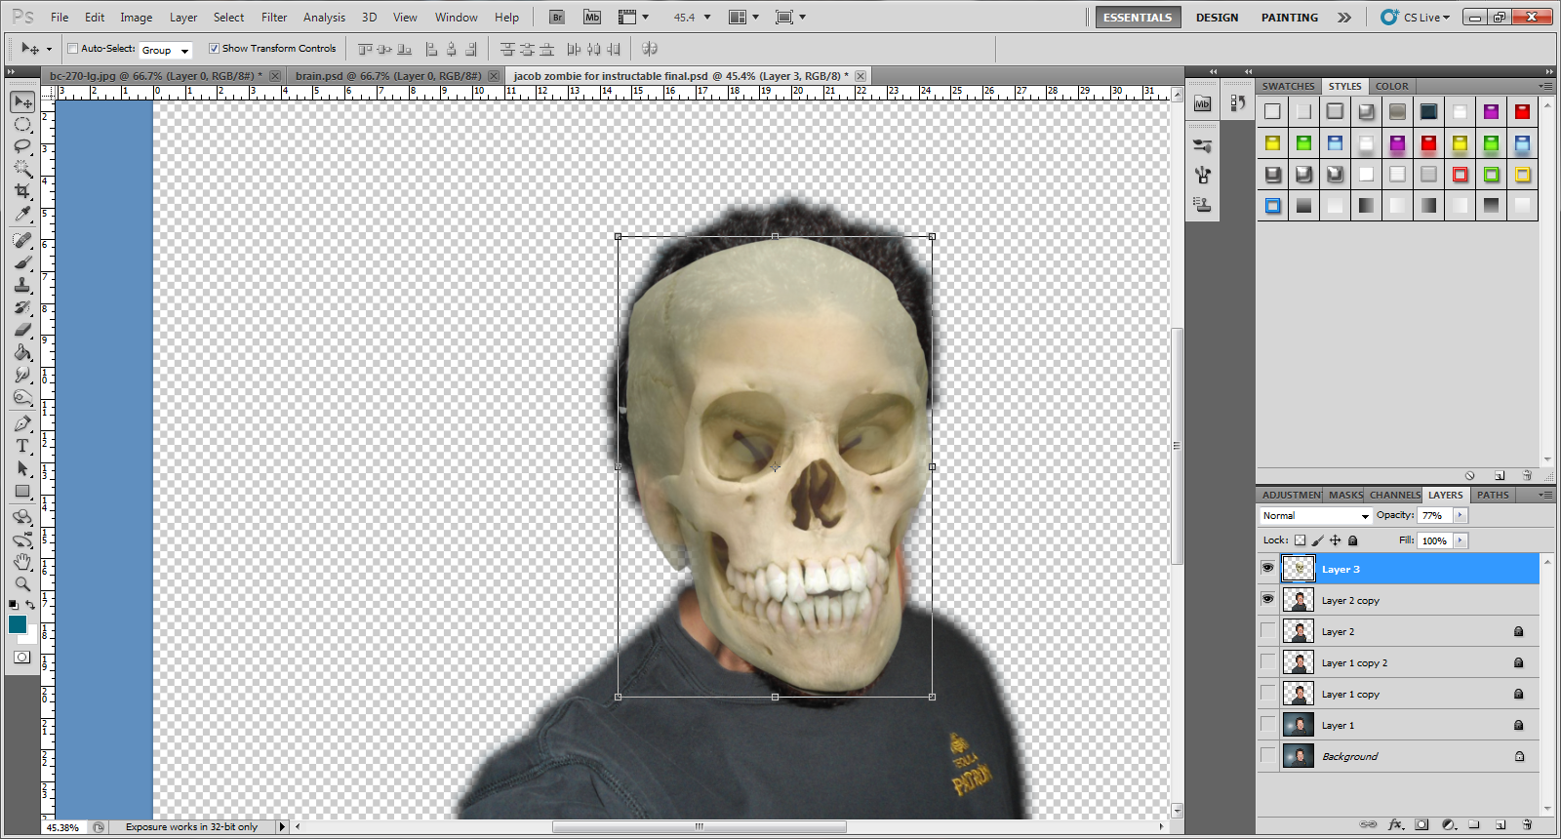Open the Filter menu
This screenshot has width=1561, height=839.
click(x=274, y=18)
